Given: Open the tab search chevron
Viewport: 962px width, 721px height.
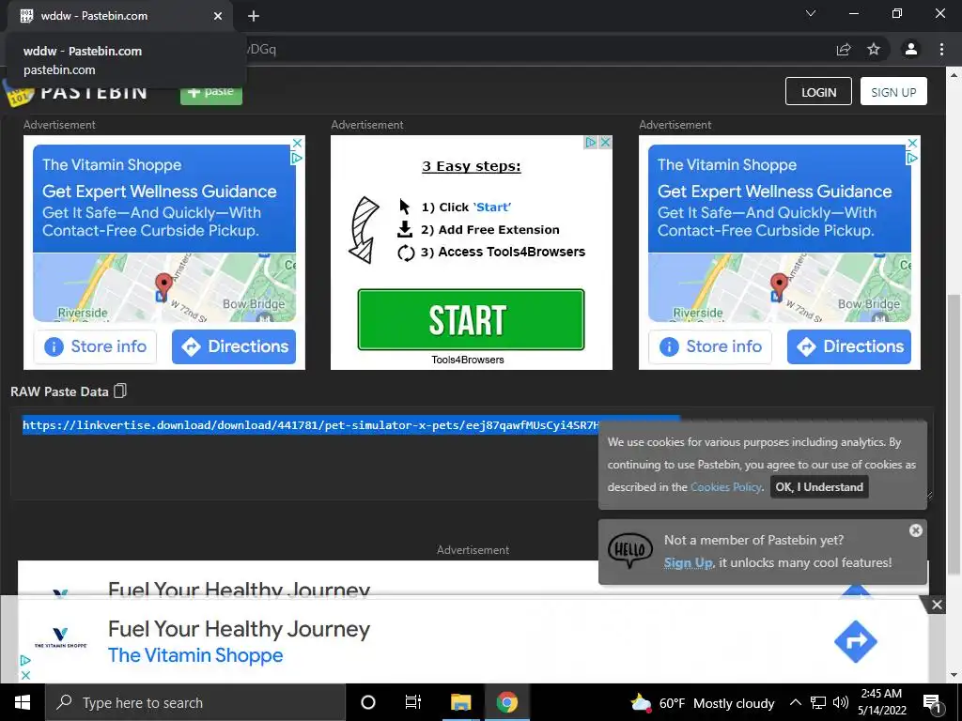Looking at the screenshot, I should click(811, 13).
